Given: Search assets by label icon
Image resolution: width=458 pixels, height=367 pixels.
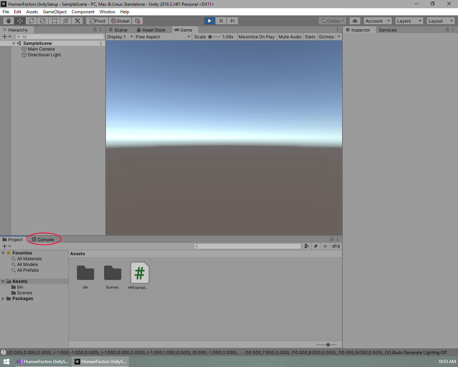Looking at the screenshot, I should (x=316, y=246).
